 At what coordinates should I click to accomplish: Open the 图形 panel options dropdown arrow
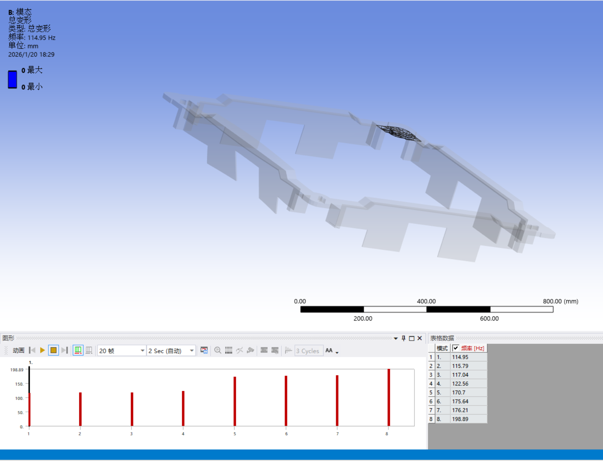[396, 338]
